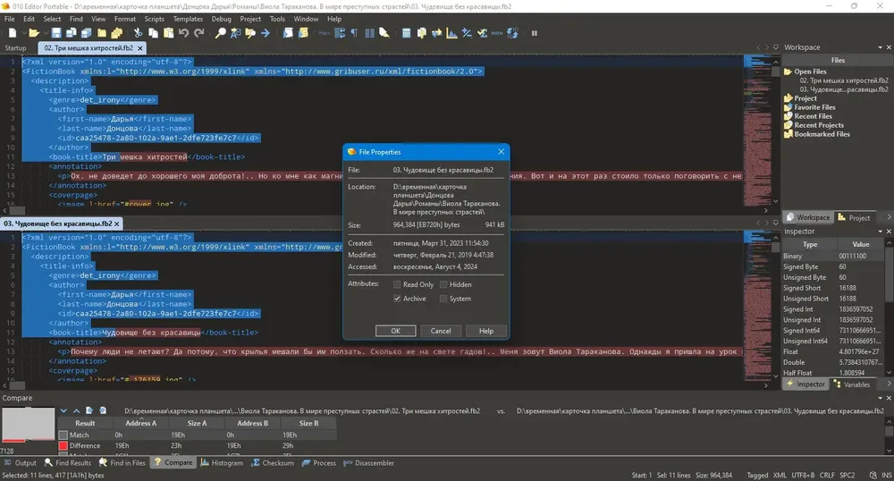Enable the Hidden attribute checkbox
This screenshot has width=894, height=481.
point(443,284)
